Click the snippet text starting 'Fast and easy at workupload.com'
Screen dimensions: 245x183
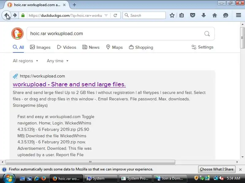56,136
